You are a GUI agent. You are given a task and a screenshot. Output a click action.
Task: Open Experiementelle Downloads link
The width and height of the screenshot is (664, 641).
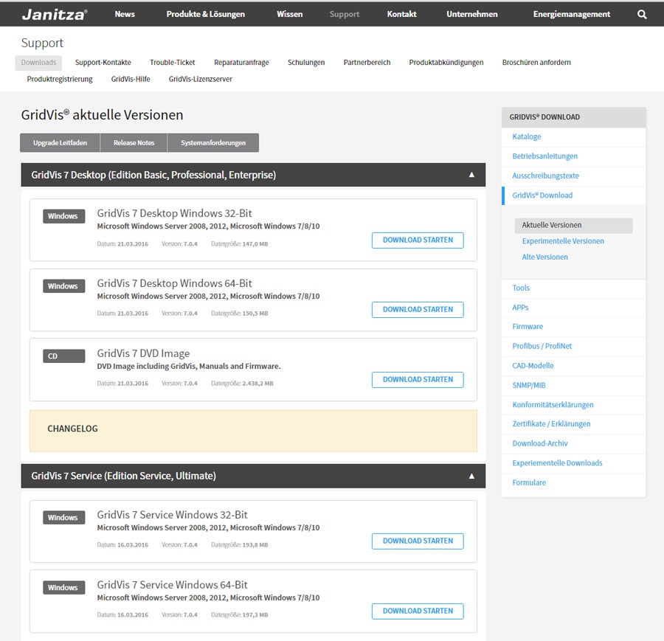click(x=557, y=462)
